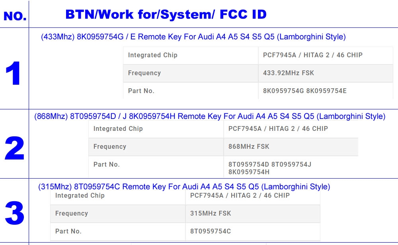The image size is (398, 245).
Task: Click part numbers 8K0959754G 8K0959754E cell
Action: (304, 91)
